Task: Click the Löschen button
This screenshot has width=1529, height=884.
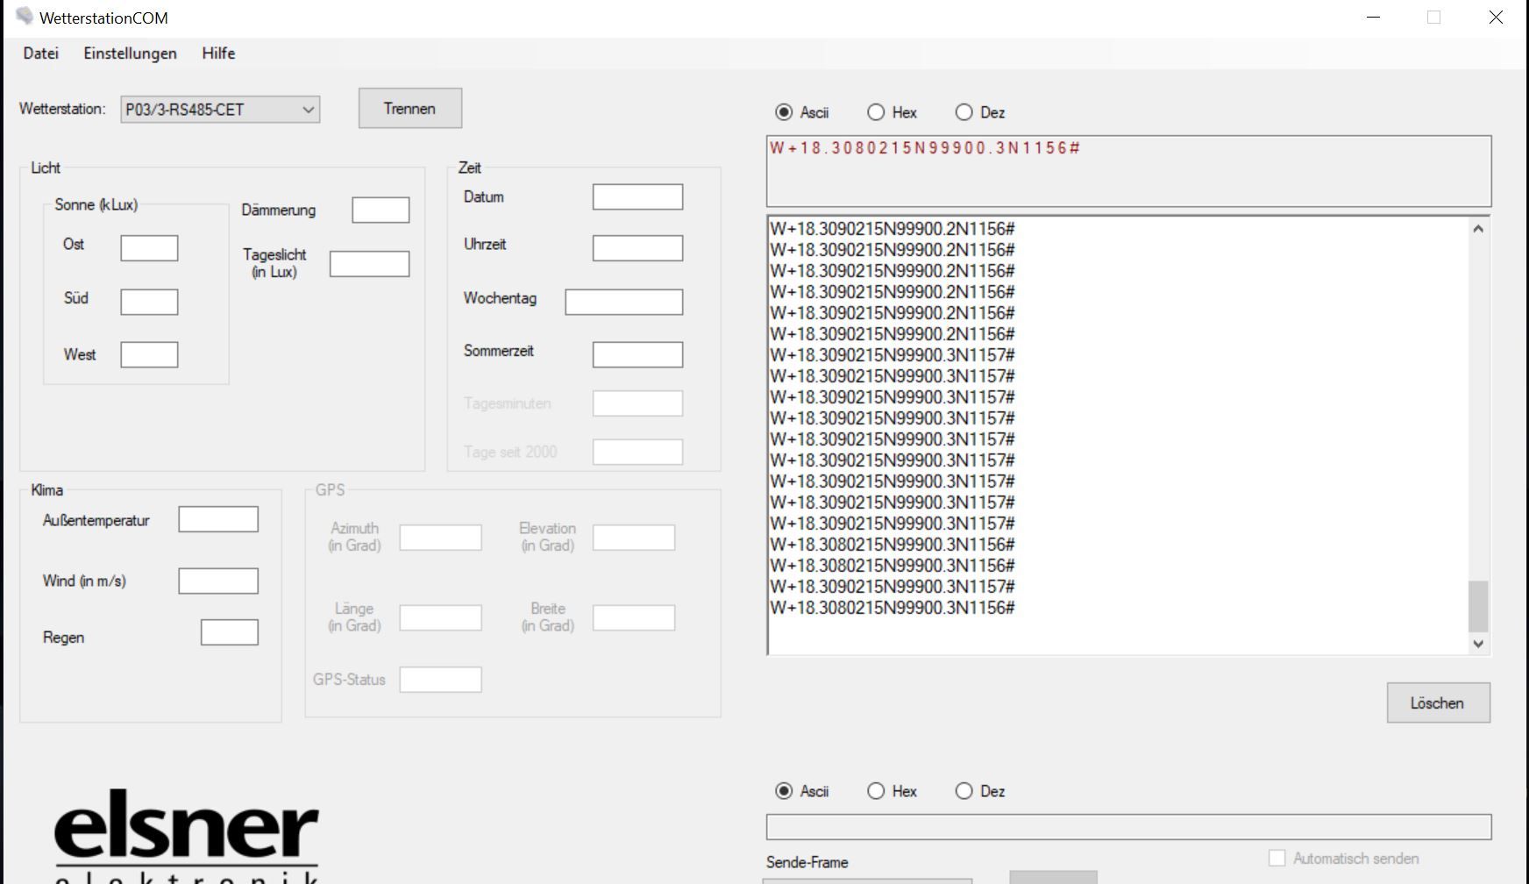Action: 1438,703
